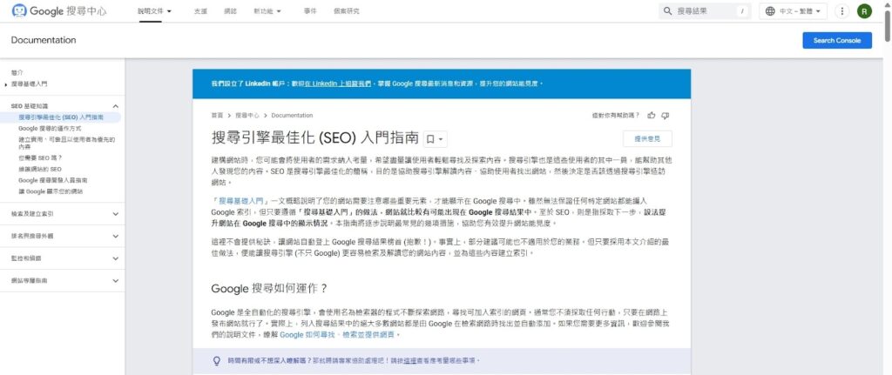Click the thumbs up helpful icon

(651, 115)
